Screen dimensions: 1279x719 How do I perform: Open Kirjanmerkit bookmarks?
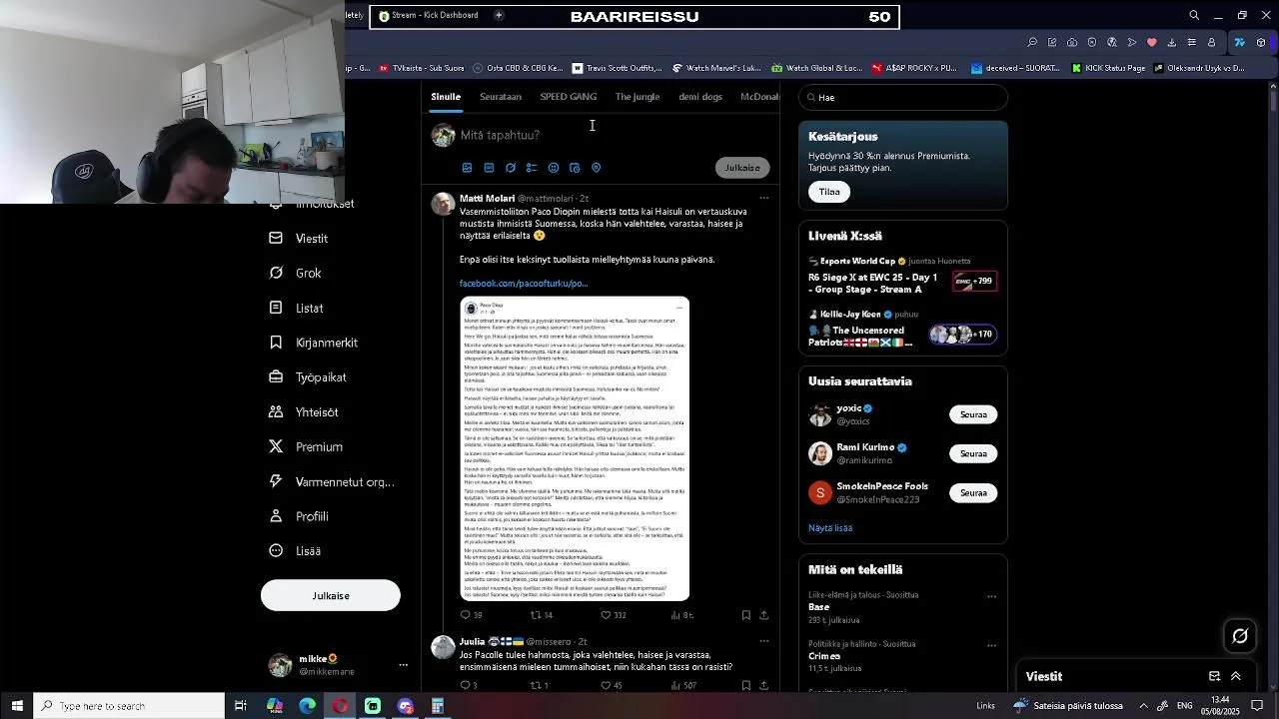coord(313,343)
